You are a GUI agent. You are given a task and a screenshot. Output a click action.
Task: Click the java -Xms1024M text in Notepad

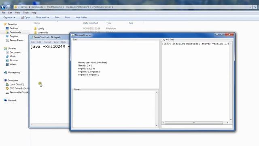coord(48,47)
